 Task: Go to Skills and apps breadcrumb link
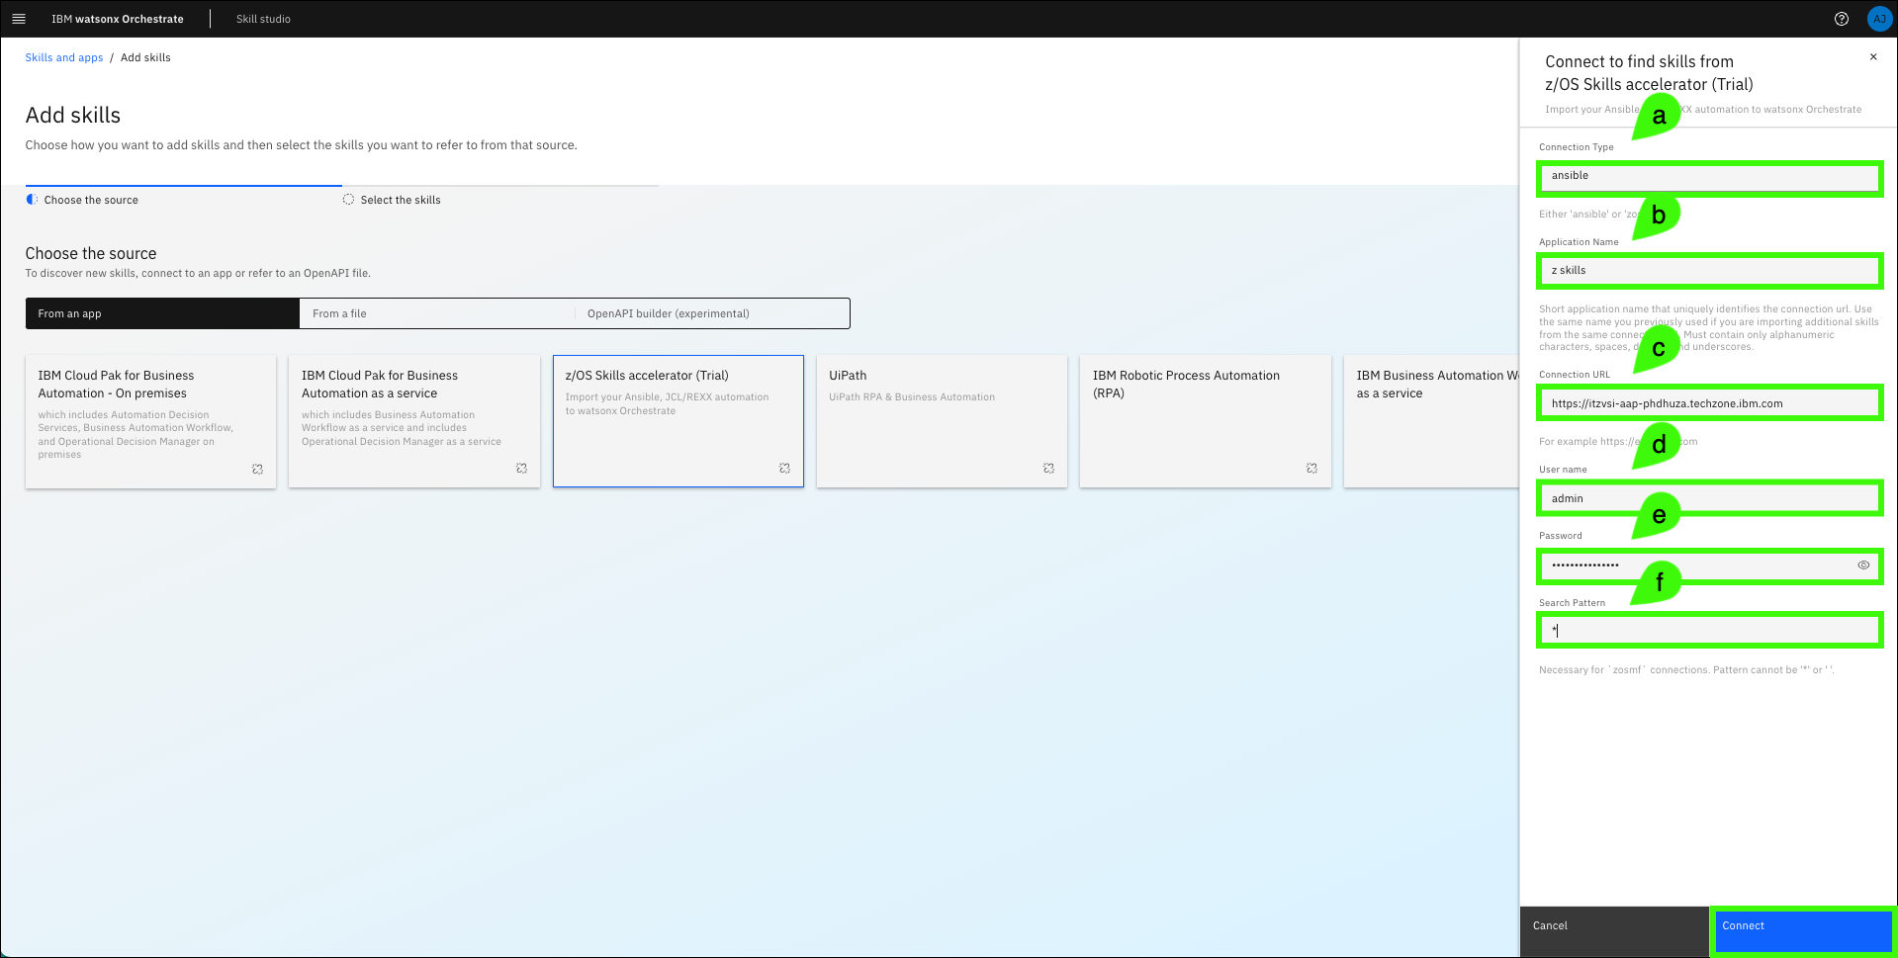pyautogui.click(x=64, y=57)
